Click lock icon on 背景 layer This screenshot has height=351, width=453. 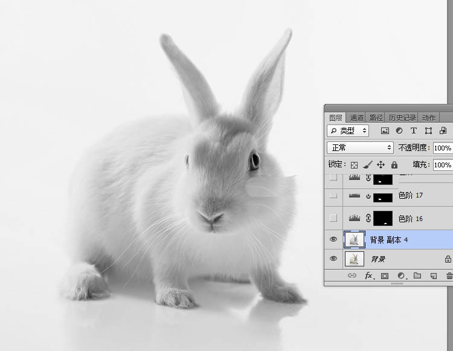click(448, 259)
